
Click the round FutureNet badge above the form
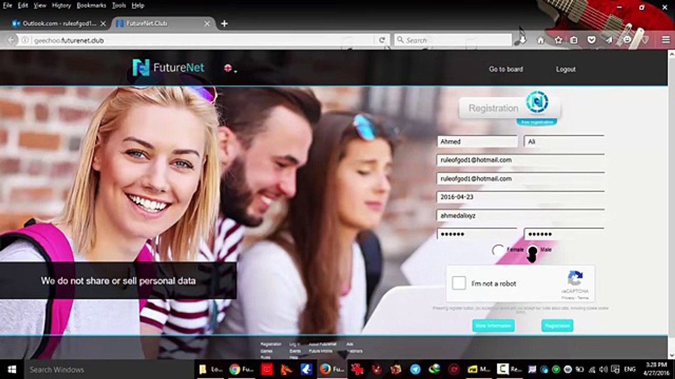537,102
